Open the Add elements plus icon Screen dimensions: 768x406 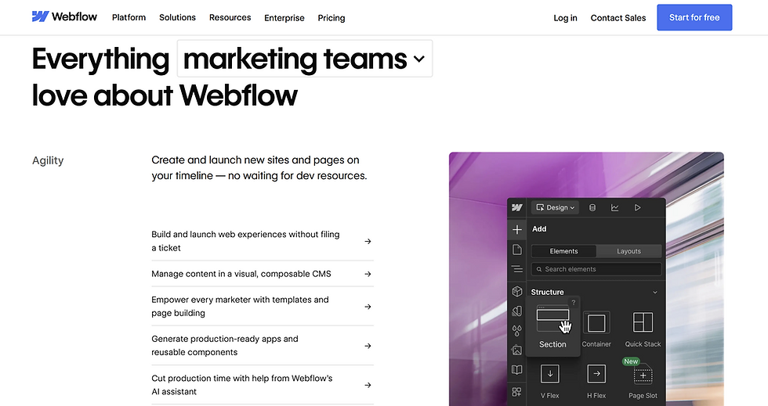(516, 229)
